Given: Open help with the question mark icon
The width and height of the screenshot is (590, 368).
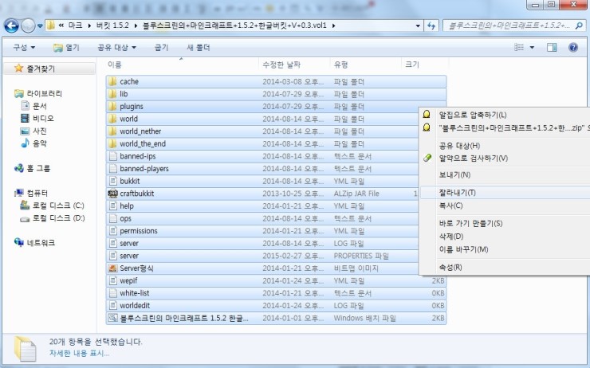Looking at the screenshot, I should tap(573, 47).
